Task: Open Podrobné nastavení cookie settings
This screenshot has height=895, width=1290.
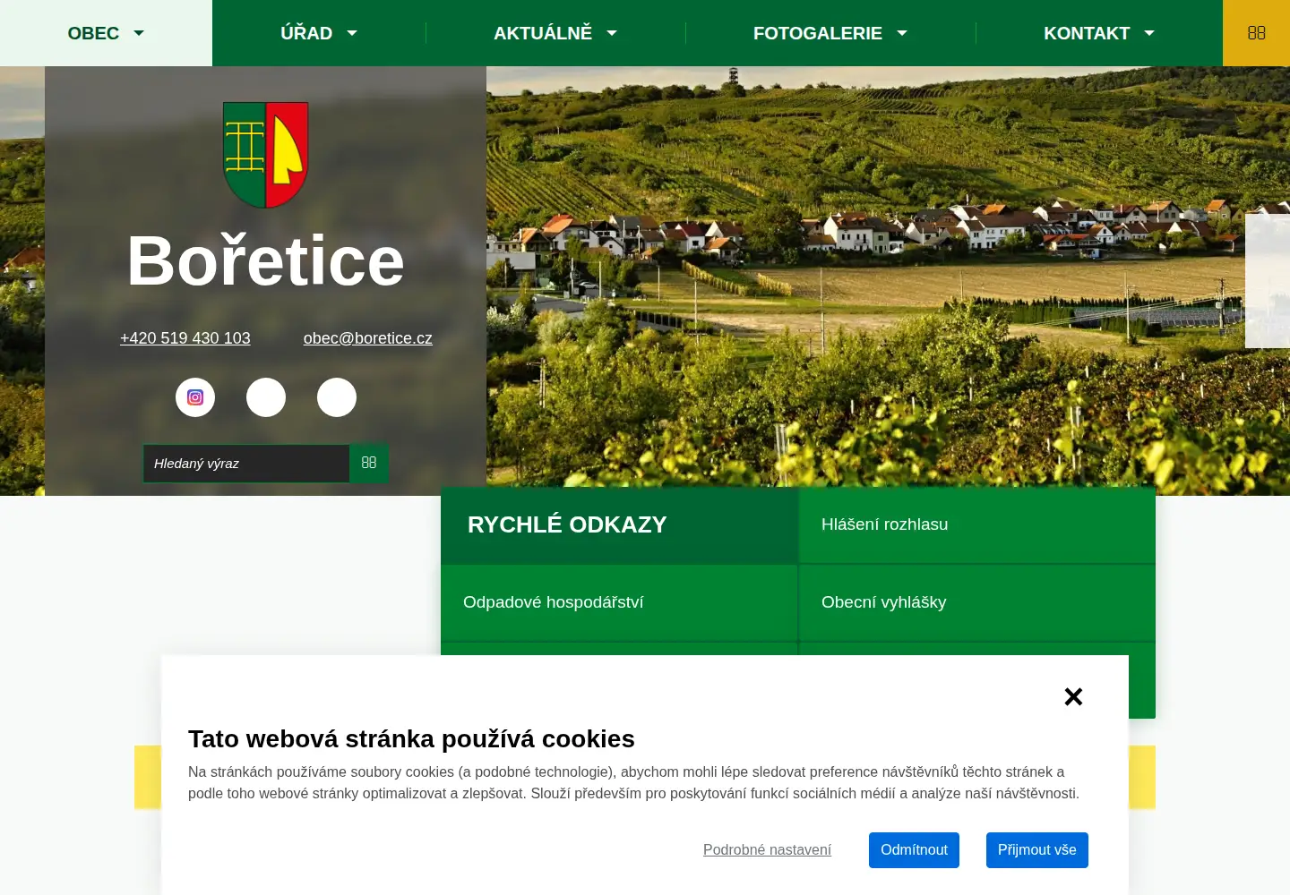Action: click(x=767, y=850)
